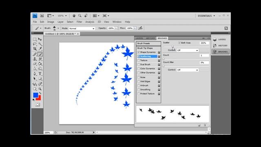Swap foreground and background colors
Viewport: 261px width, 147px height.
40,93
